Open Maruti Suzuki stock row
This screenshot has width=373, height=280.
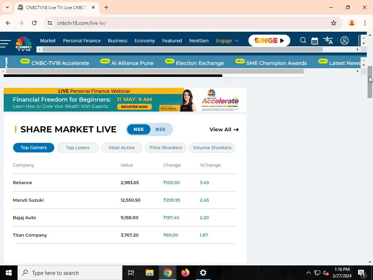(125, 200)
